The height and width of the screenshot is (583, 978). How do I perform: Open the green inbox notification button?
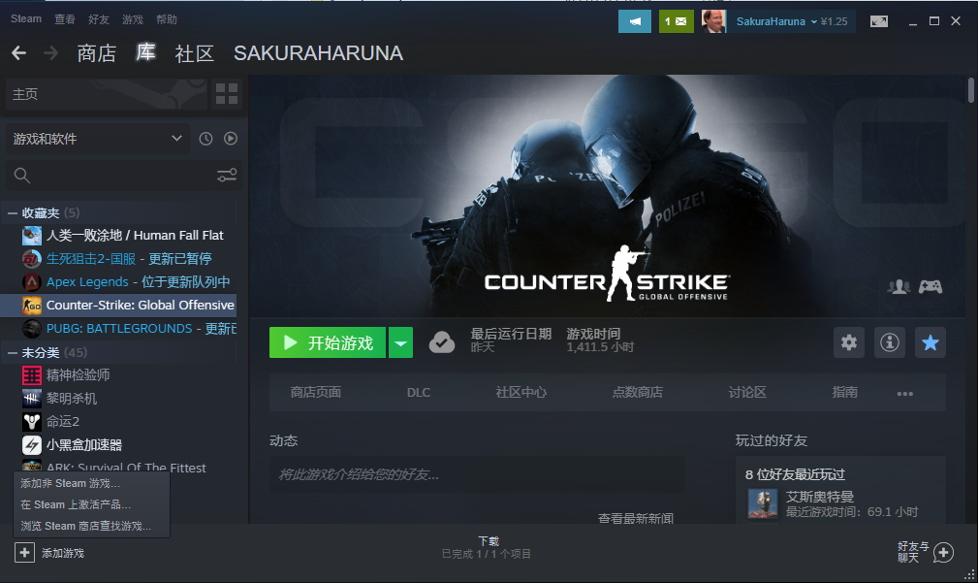point(677,21)
